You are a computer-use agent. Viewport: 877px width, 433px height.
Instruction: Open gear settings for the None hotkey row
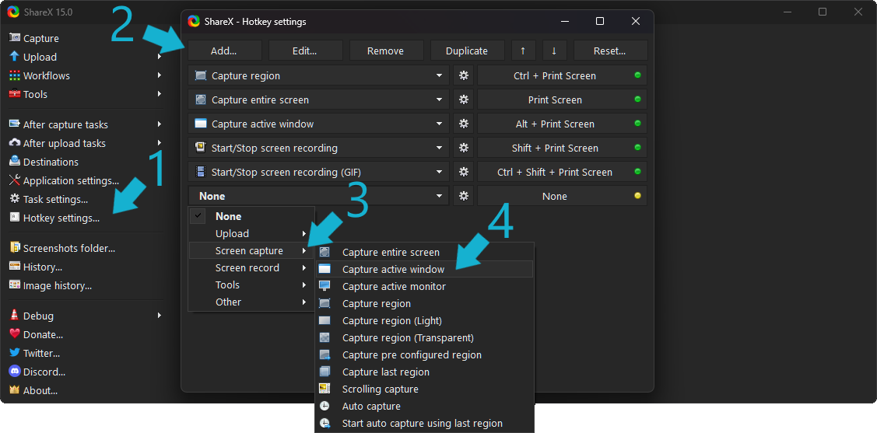pos(463,196)
